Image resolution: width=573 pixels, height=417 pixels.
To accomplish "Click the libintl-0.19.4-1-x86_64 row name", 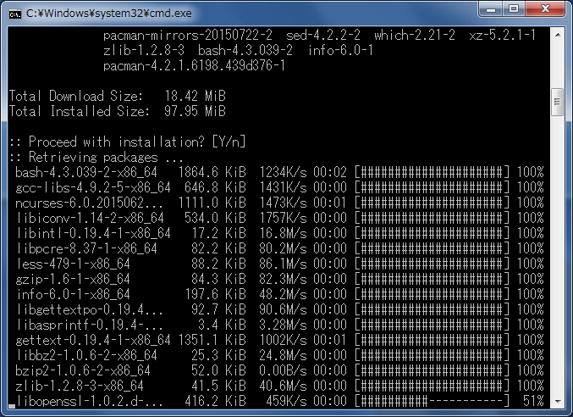I will click(94, 233).
